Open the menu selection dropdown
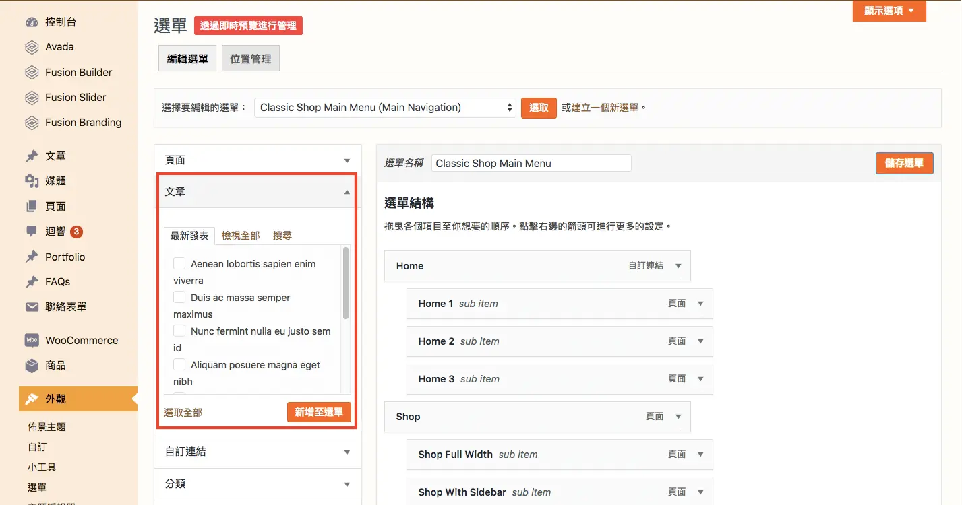962x505 pixels. 385,108
